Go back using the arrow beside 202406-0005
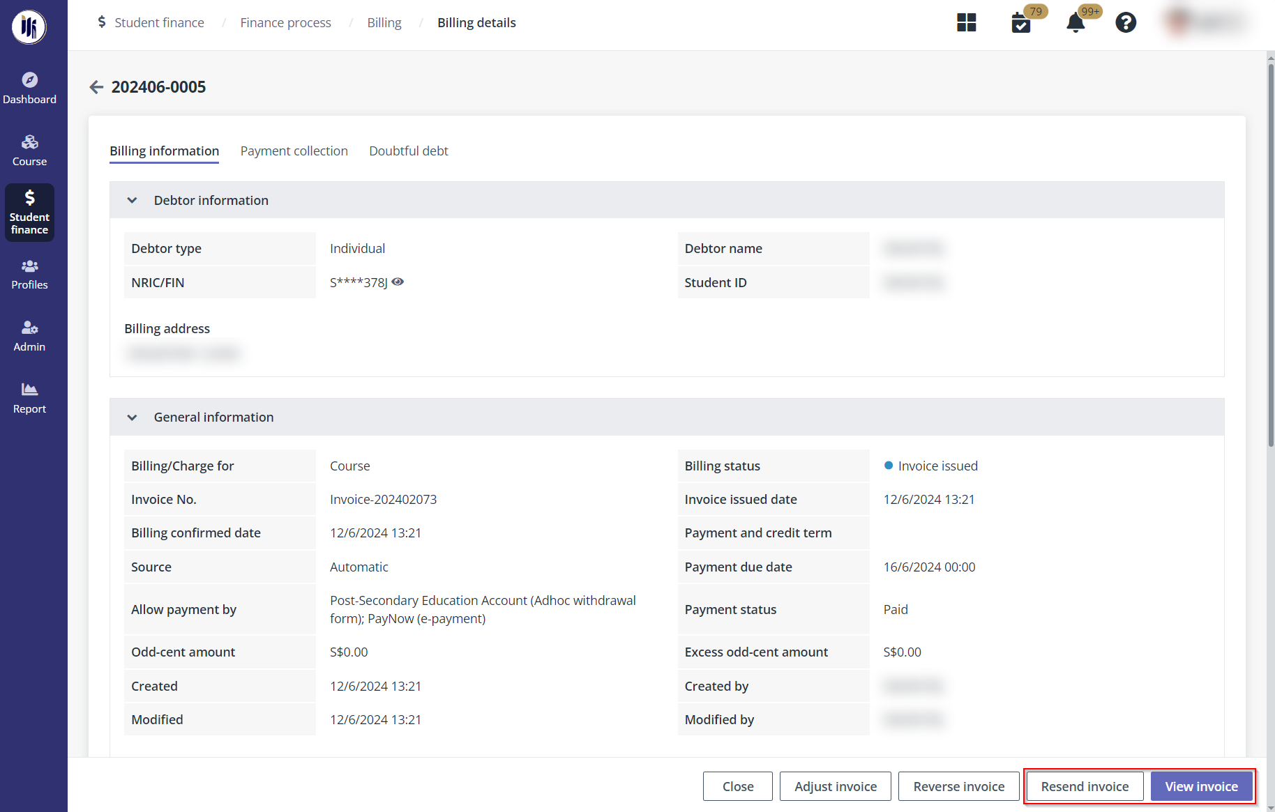1275x812 pixels. 96,87
